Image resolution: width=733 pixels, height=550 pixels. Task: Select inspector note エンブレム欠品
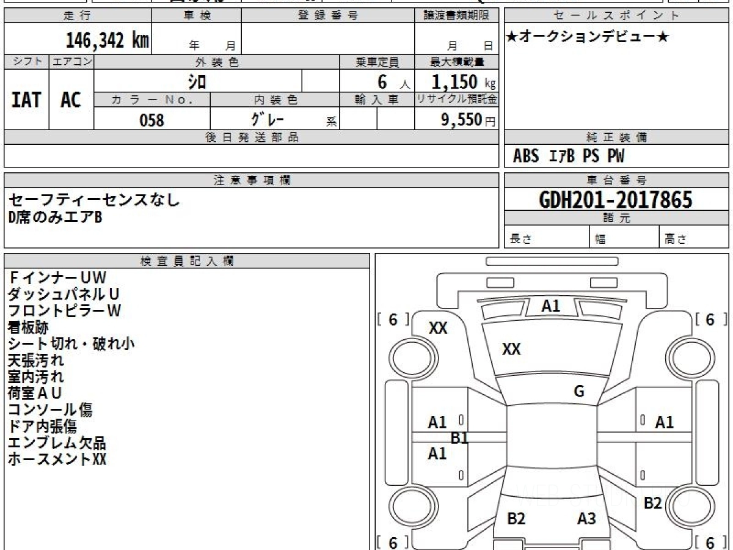57,442
